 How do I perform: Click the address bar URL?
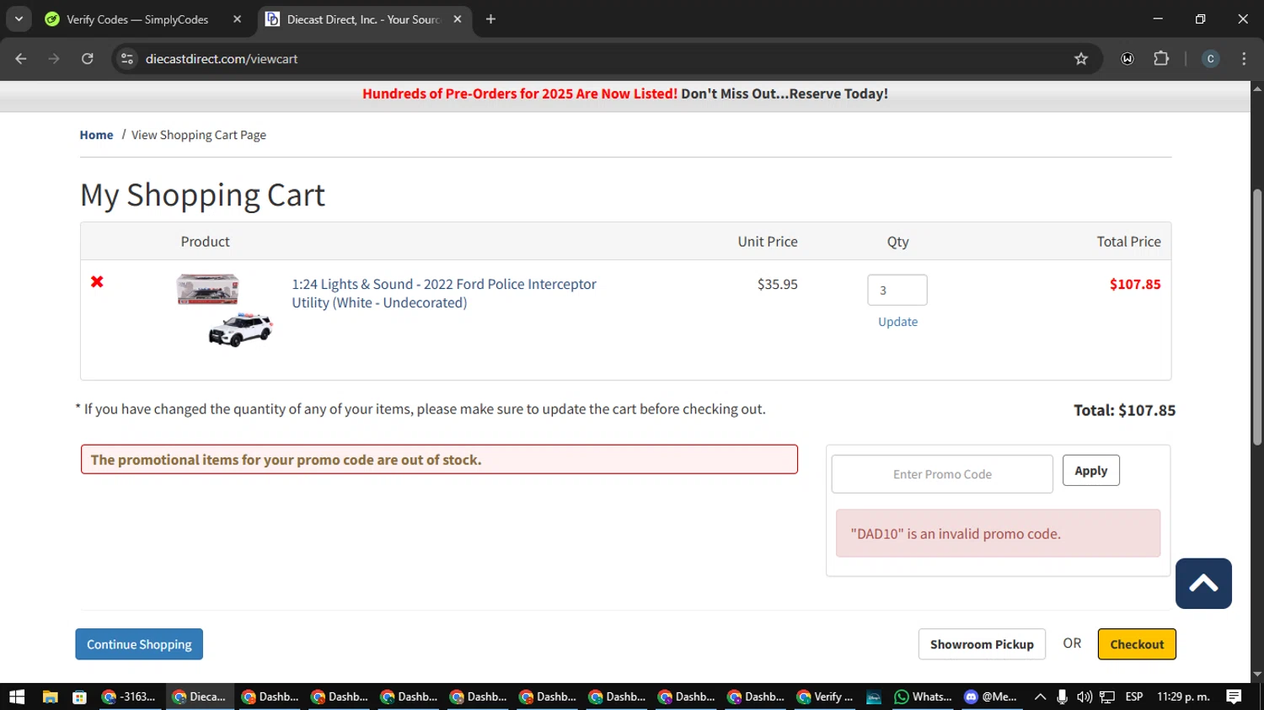(222, 59)
